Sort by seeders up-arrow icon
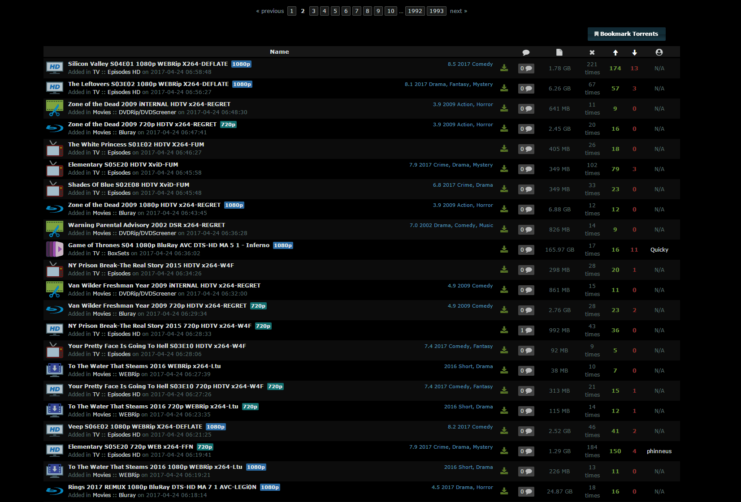This screenshot has width=741, height=502. (615, 52)
